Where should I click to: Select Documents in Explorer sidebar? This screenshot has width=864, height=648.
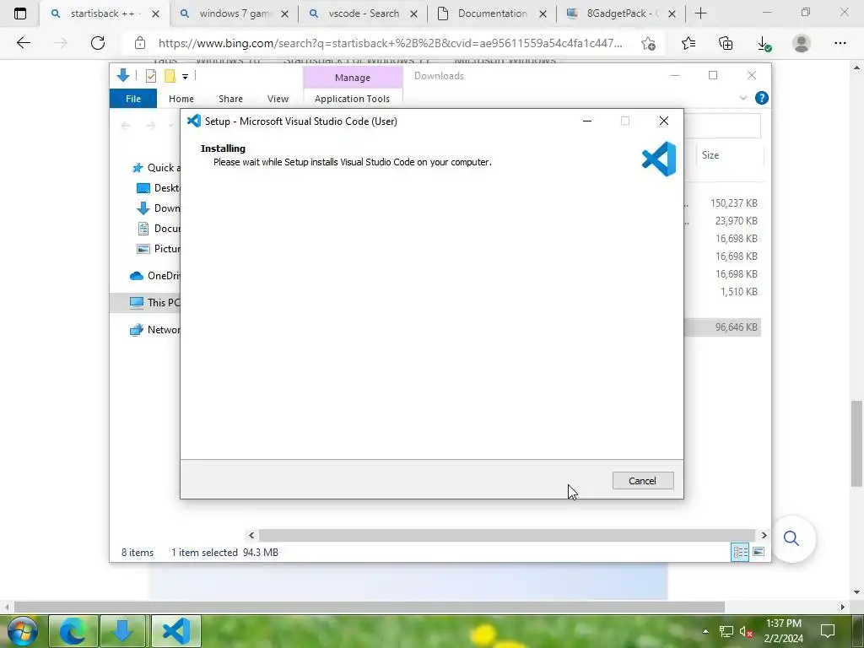[158, 229]
